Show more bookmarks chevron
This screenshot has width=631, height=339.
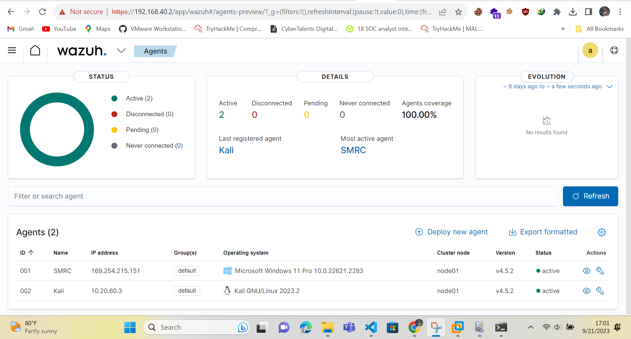tap(563, 29)
